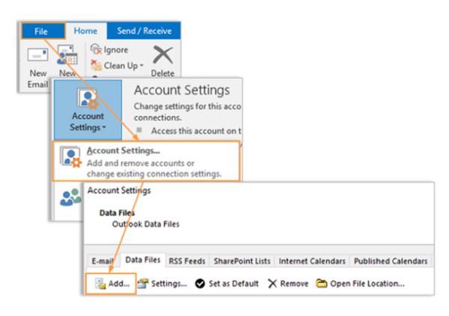This screenshot has width=449, height=316.
Task: Open the SharePoint Lists tab
Action: point(242,261)
